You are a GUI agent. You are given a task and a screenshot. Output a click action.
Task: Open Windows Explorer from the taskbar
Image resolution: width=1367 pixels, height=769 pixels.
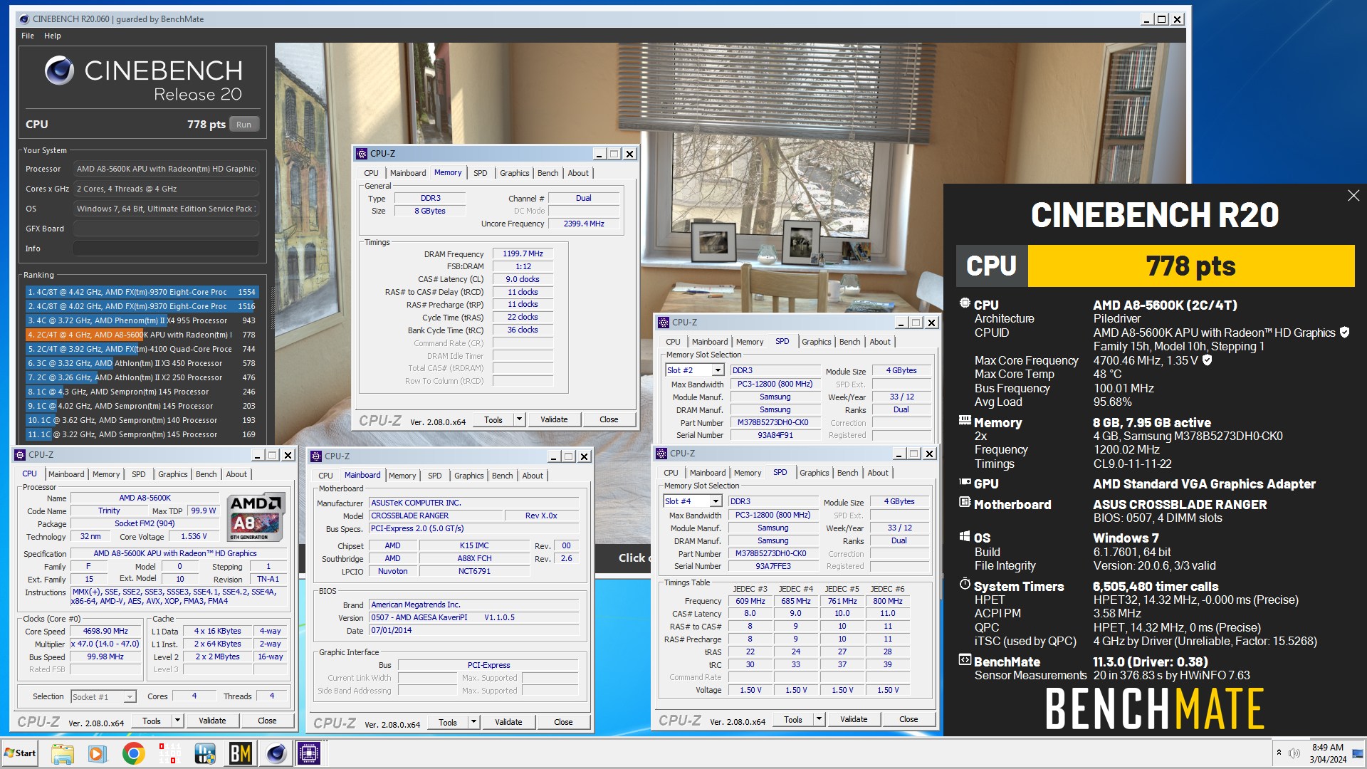(x=62, y=753)
